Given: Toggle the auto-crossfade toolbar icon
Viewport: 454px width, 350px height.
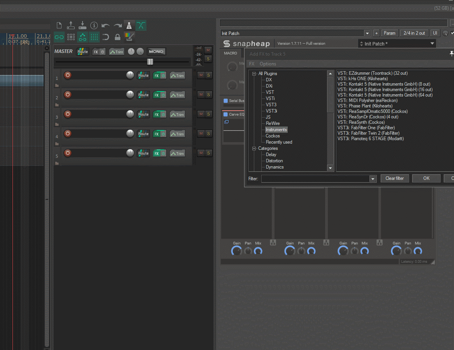Looking at the screenshot, I should (x=141, y=25).
